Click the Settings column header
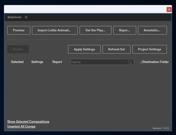Image resolution: width=176 pixels, height=135 pixels. pyautogui.click(x=37, y=62)
